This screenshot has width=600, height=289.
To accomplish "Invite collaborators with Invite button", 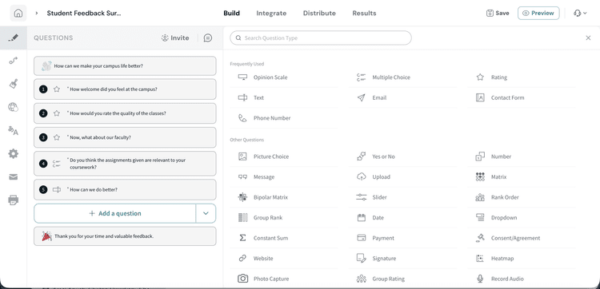I will [x=175, y=38].
